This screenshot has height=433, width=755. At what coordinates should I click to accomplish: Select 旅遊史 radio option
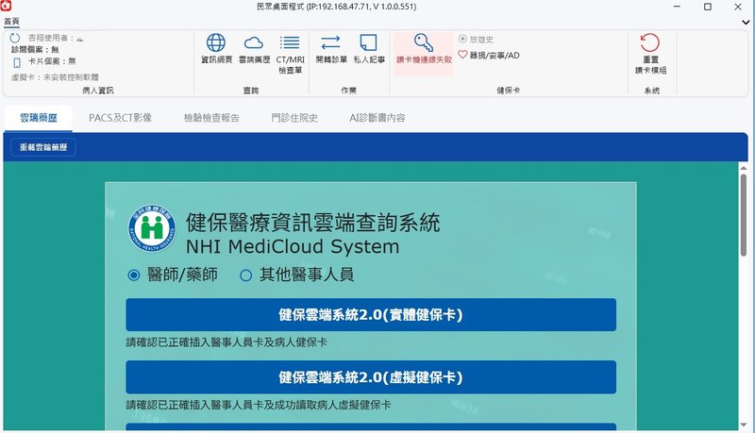(462, 39)
